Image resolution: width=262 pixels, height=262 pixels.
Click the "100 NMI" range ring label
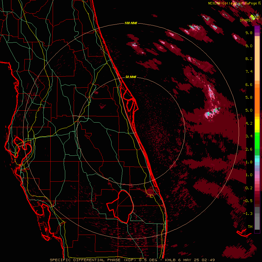pyautogui.click(x=131, y=23)
